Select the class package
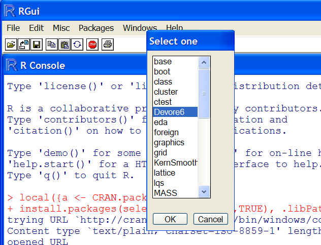The height and width of the screenshot is (245, 321). click(x=175, y=82)
